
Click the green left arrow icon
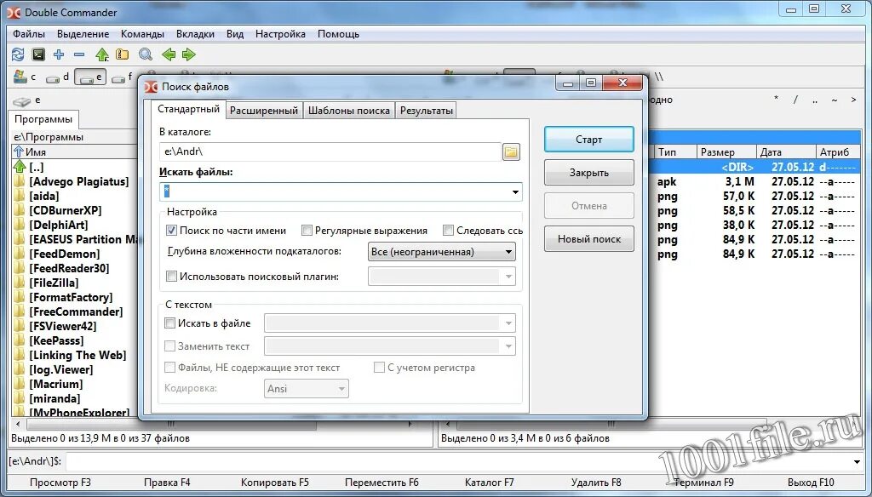click(169, 54)
